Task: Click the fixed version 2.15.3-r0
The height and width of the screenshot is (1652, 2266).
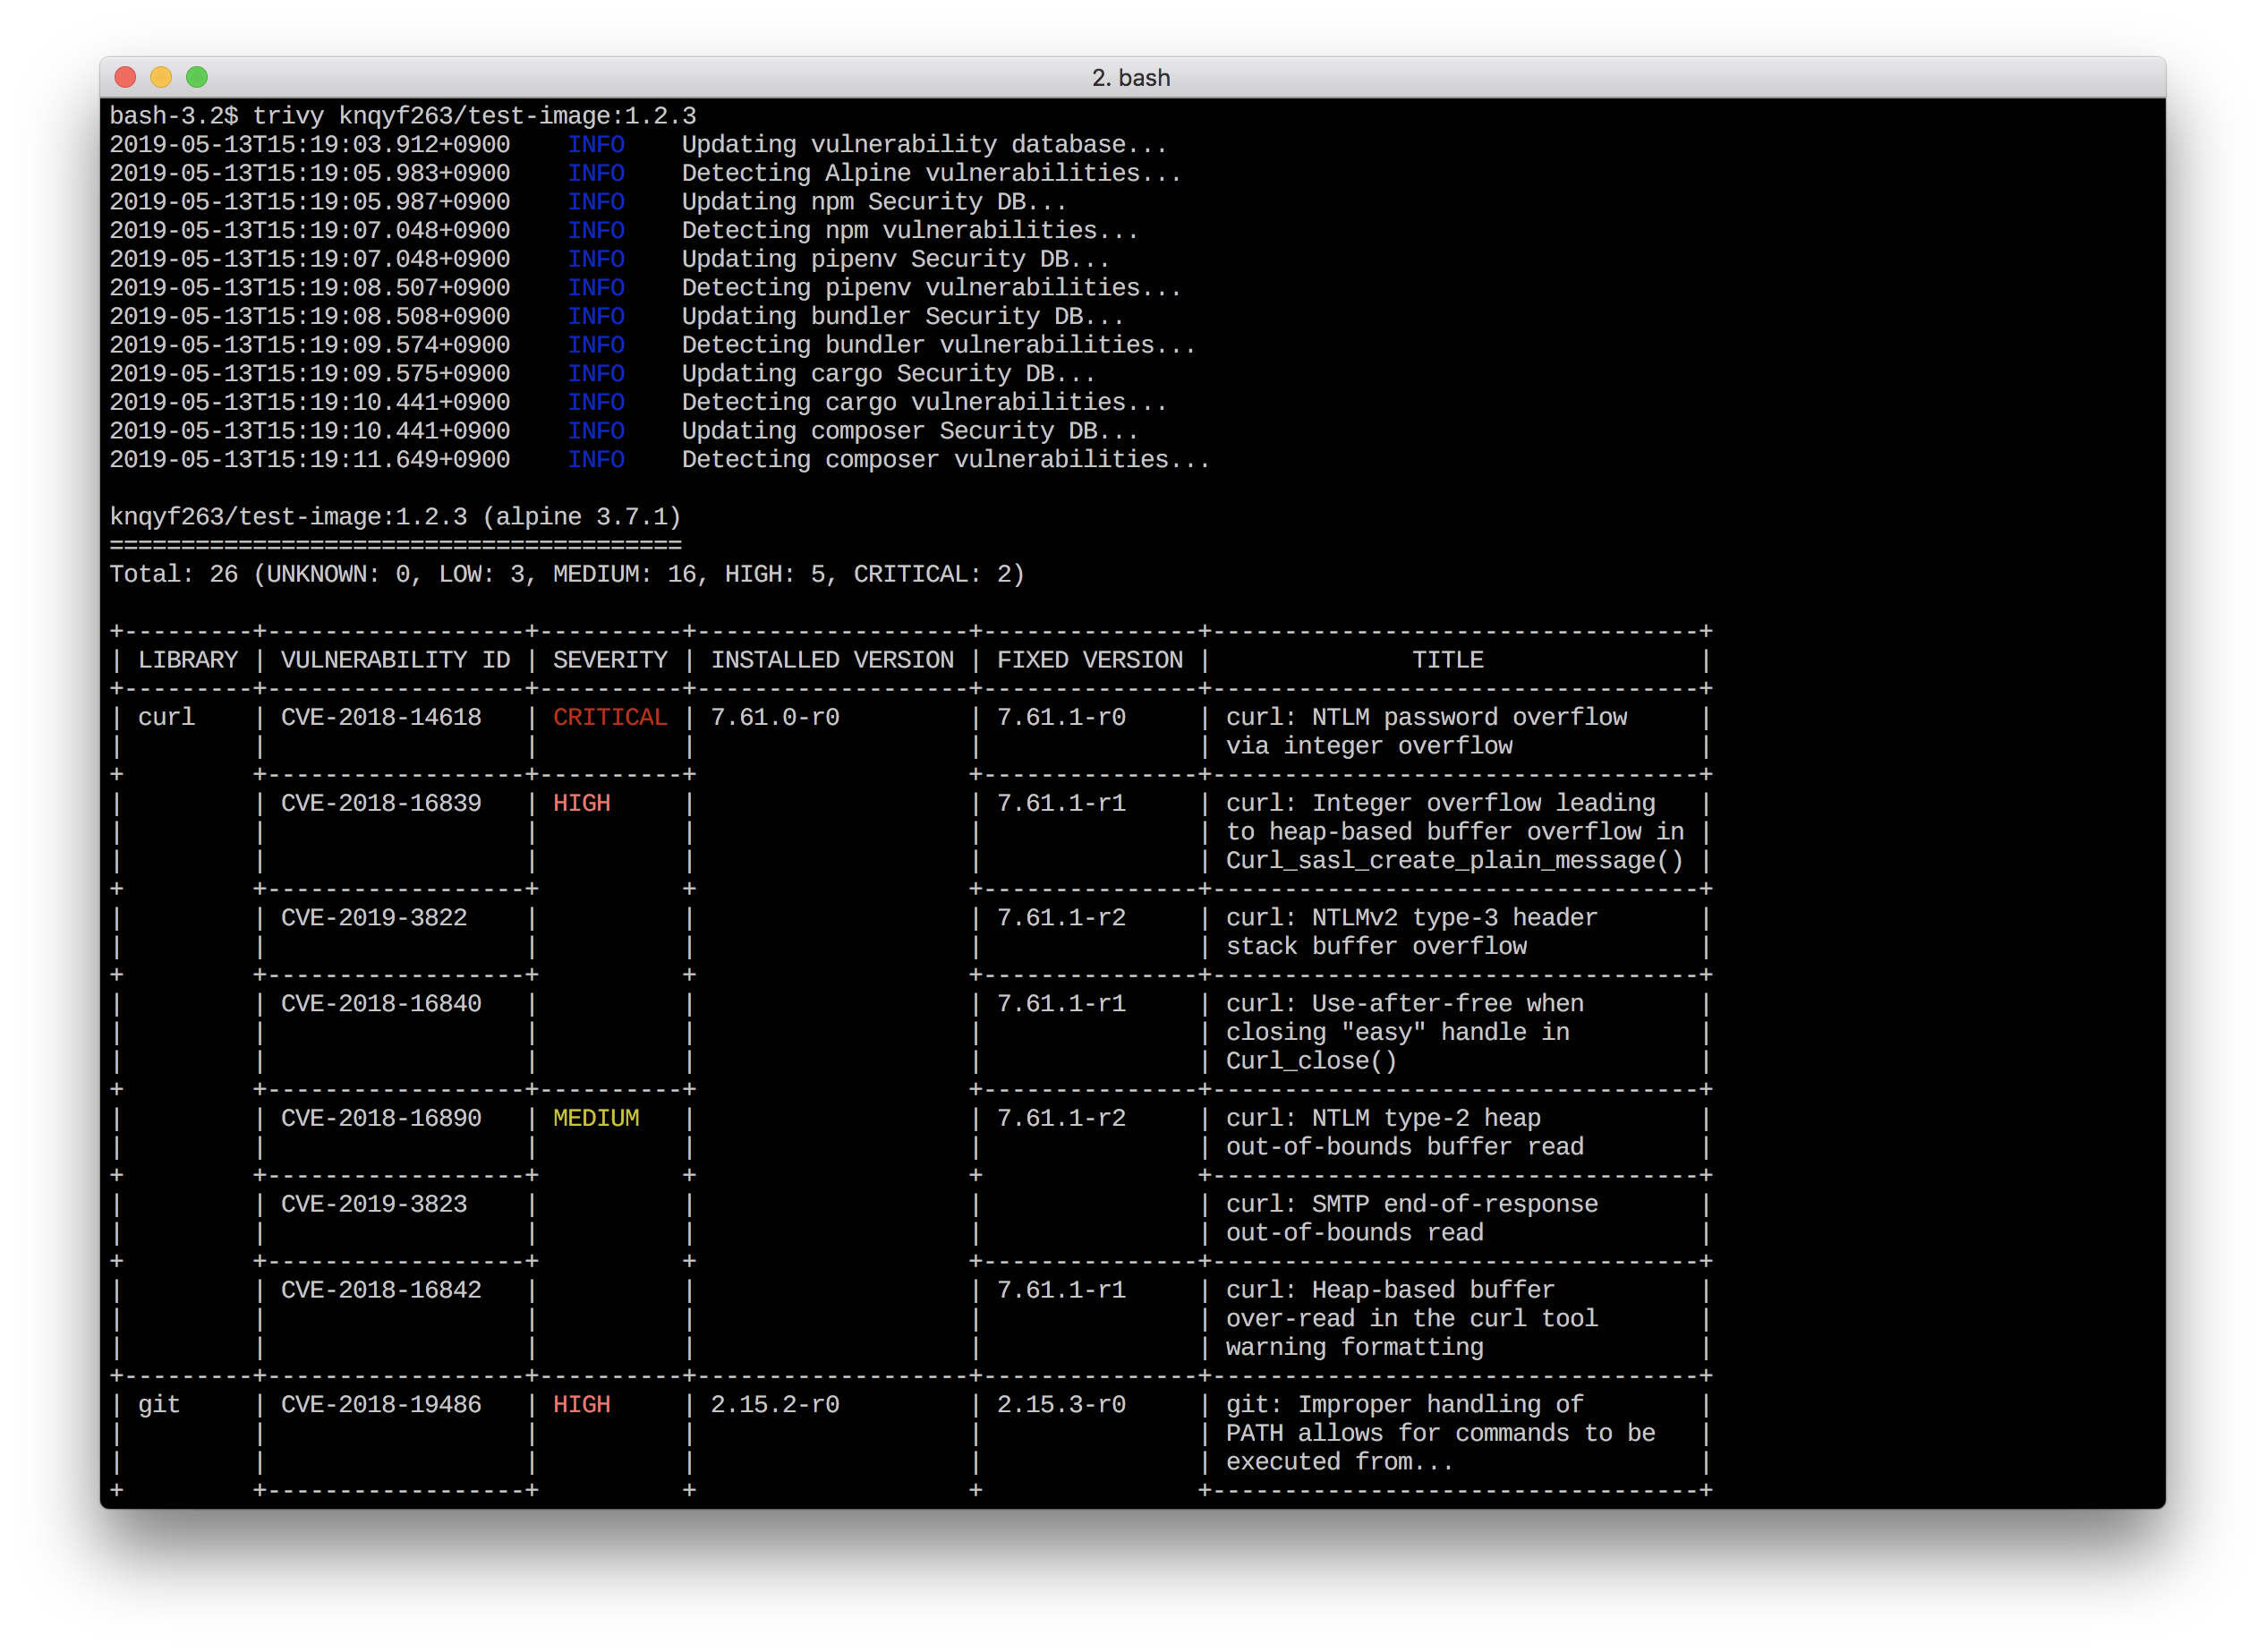Action: tap(1060, 1404)
